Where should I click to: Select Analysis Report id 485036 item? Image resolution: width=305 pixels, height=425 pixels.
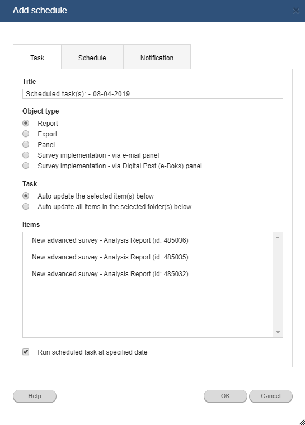coord(110,240)
